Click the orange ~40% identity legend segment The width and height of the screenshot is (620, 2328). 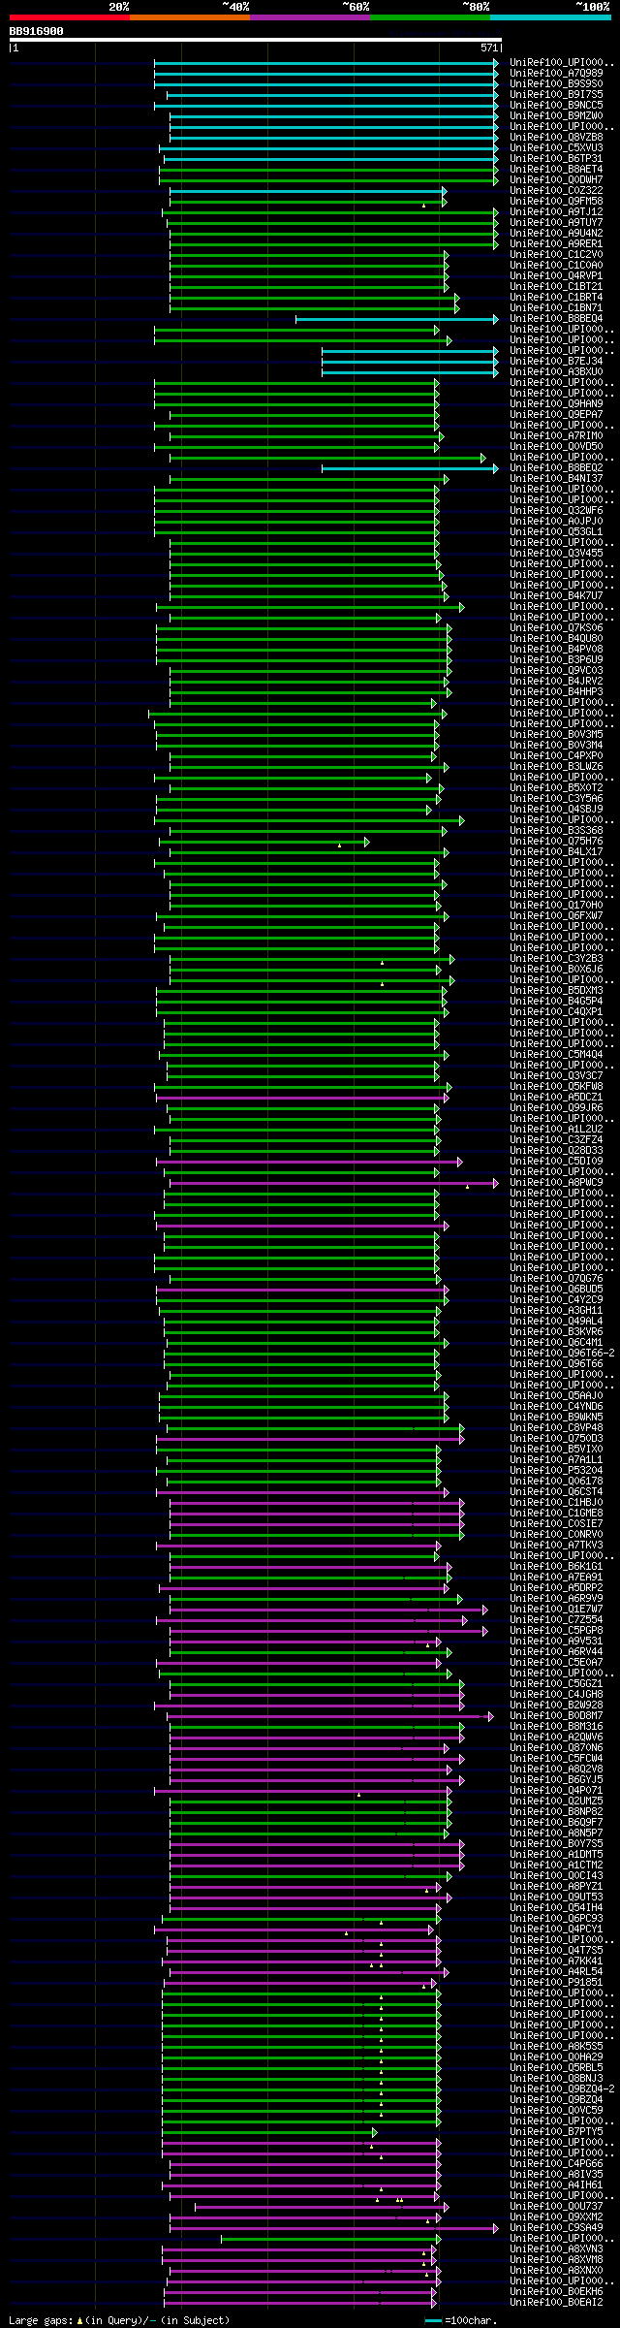pos(190,17)
